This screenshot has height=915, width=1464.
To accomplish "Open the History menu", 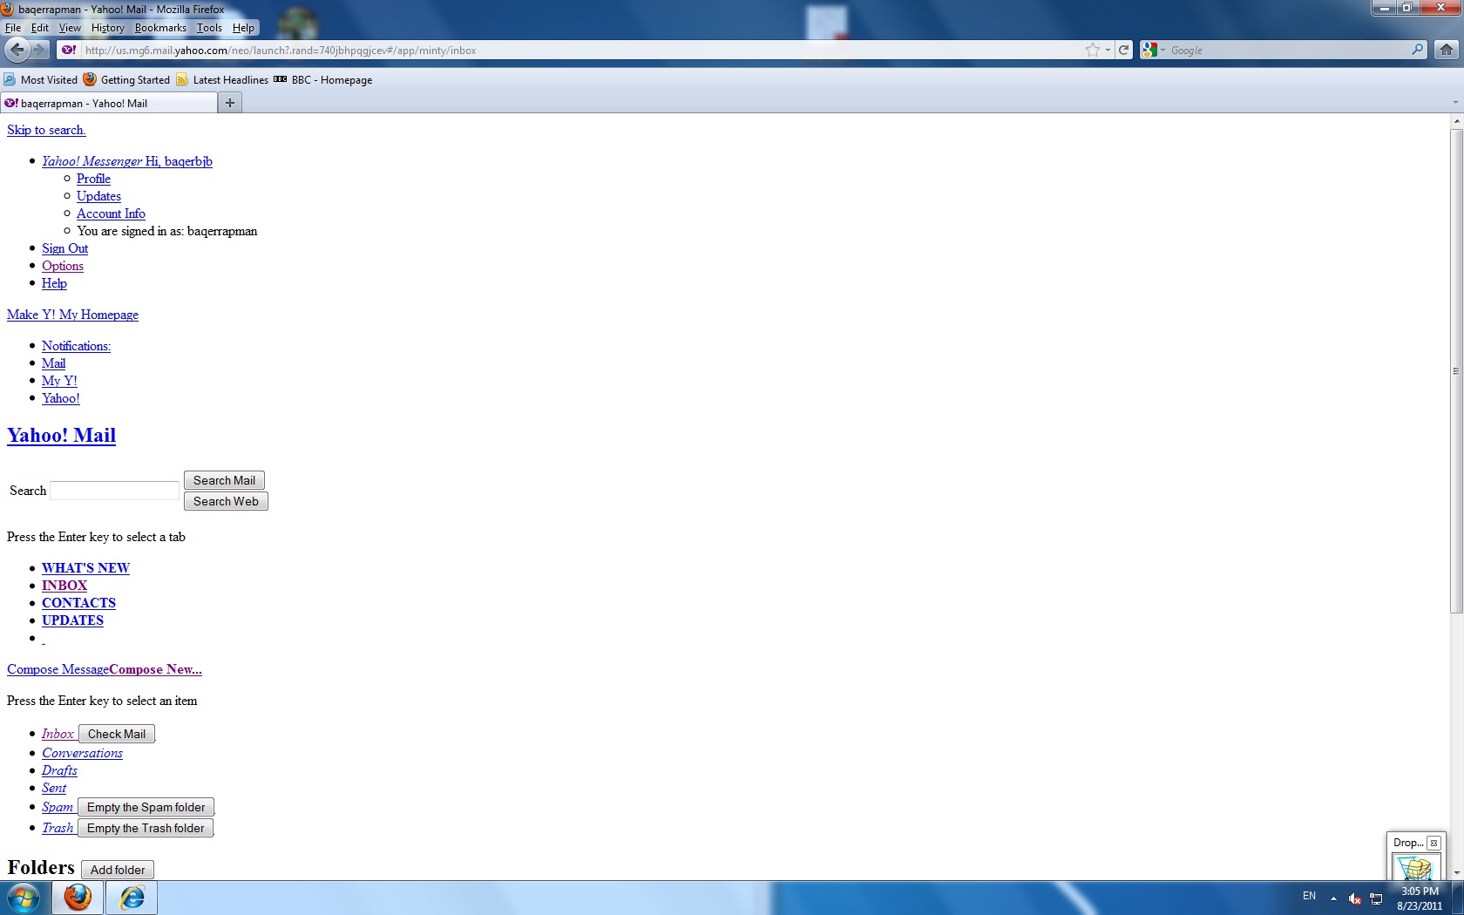I will [x=108, y=27].
